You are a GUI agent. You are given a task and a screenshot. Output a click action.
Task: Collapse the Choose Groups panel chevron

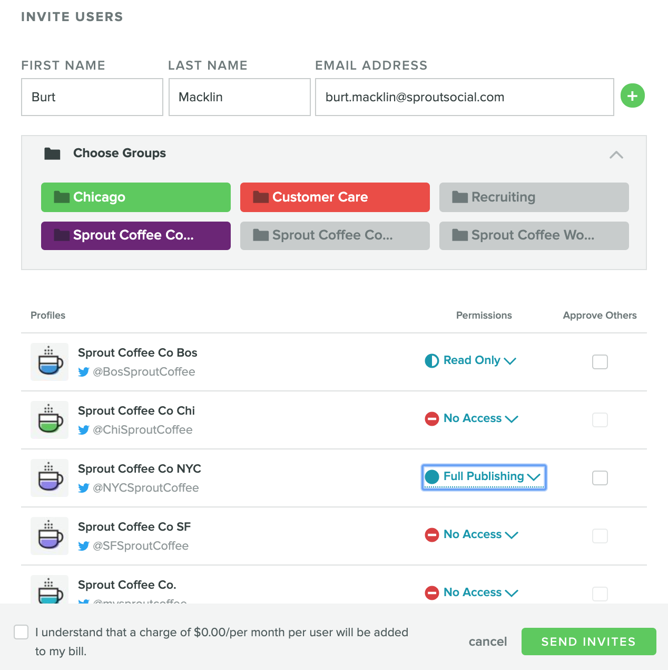click(616, 155)
